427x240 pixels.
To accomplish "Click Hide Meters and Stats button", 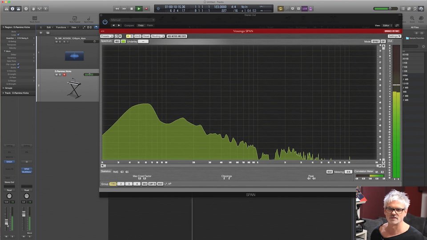I will point(177,36).
